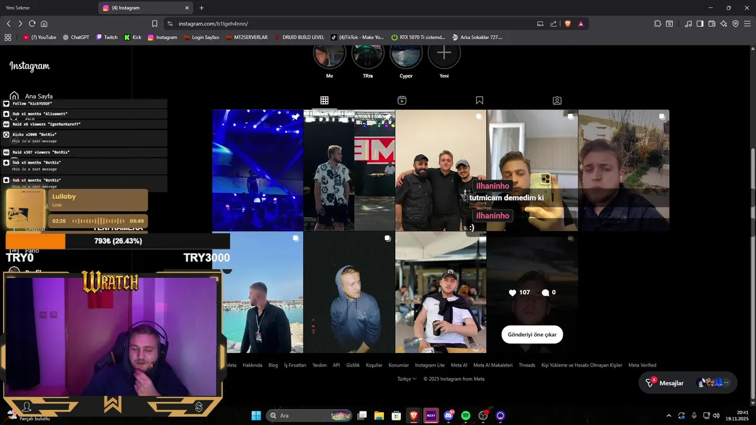The width and height of the screenshot is (756, 425).
Task: Open the 'Threads' footer link
Action: point(527,365)
